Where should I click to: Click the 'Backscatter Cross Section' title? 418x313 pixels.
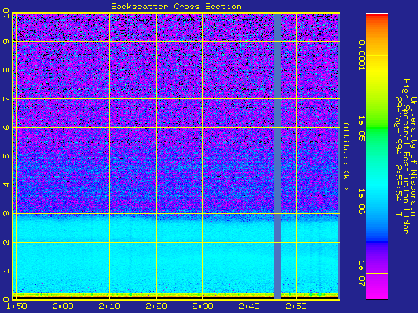[176, 7]
